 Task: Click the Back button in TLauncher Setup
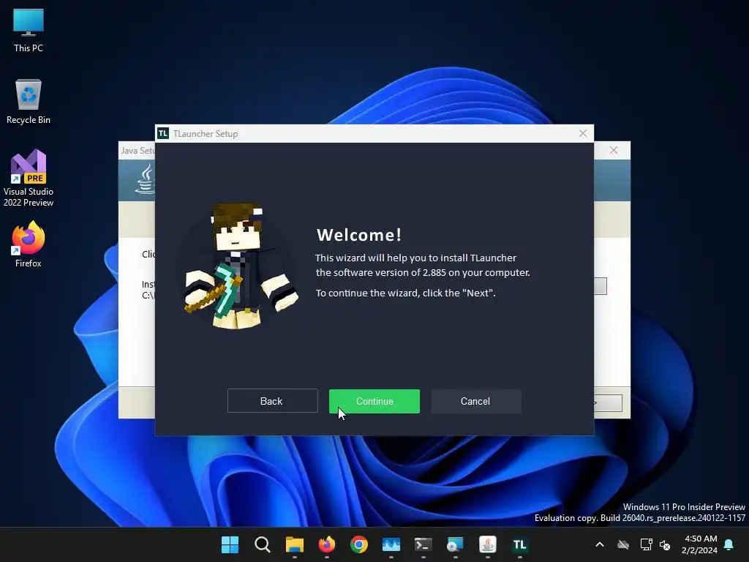[x=272, y=401]
